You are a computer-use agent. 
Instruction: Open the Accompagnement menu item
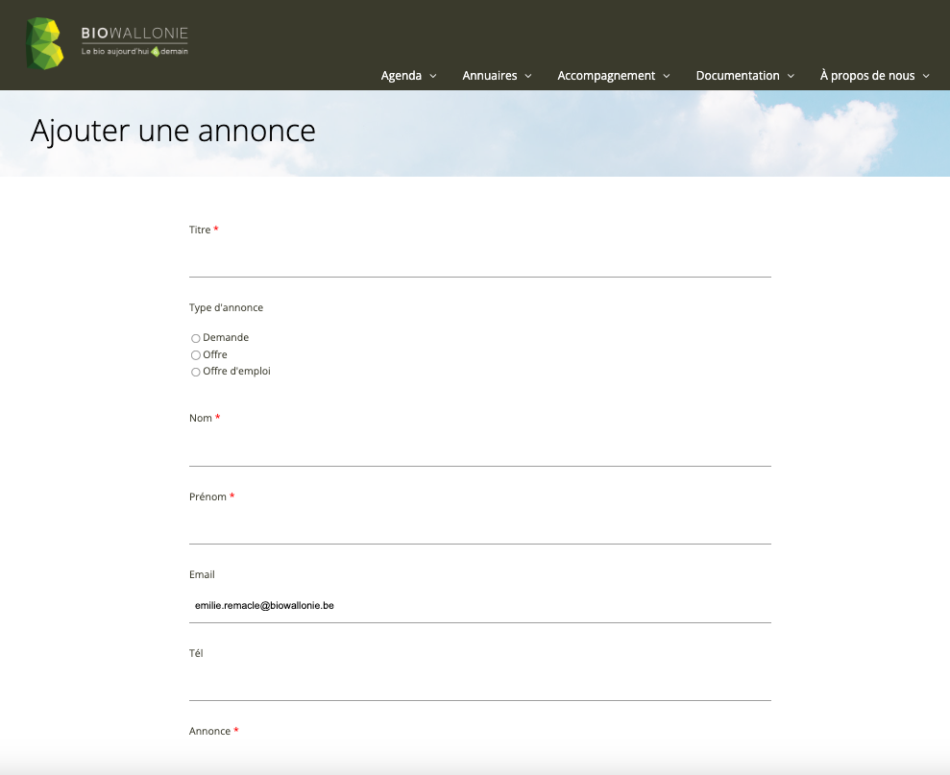pos(606,76)
